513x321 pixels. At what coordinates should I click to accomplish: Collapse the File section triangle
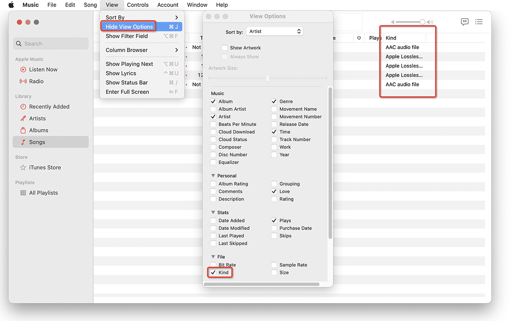(x=213, y=257)
